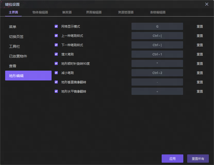
Task: Click the 应用 button
Action: [172, 159]
